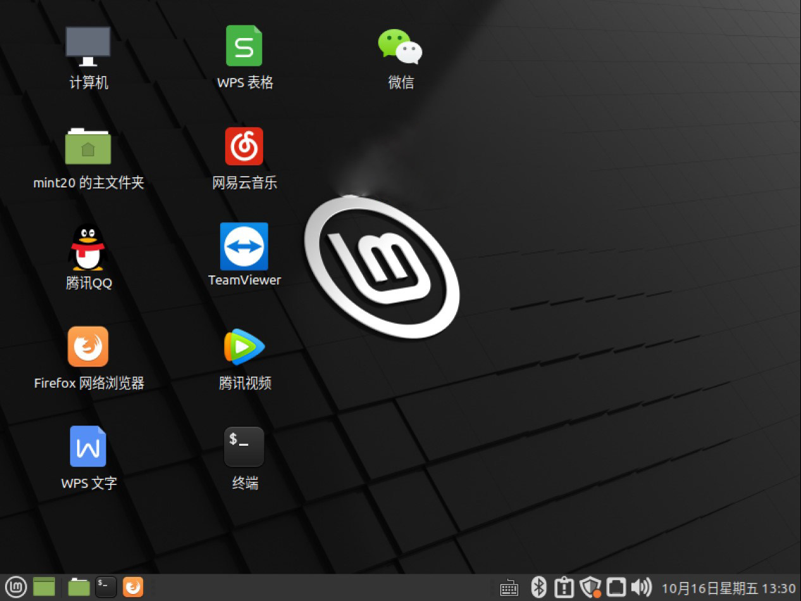
Task: Select the 网易云音乐 label text
Action: [x=244, y=183]
